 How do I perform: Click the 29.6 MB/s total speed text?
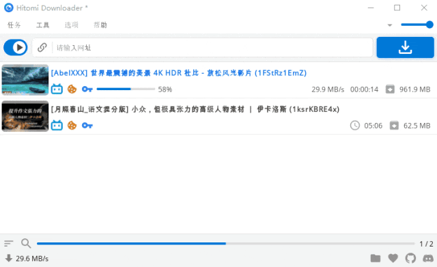(x=32, y=259)
